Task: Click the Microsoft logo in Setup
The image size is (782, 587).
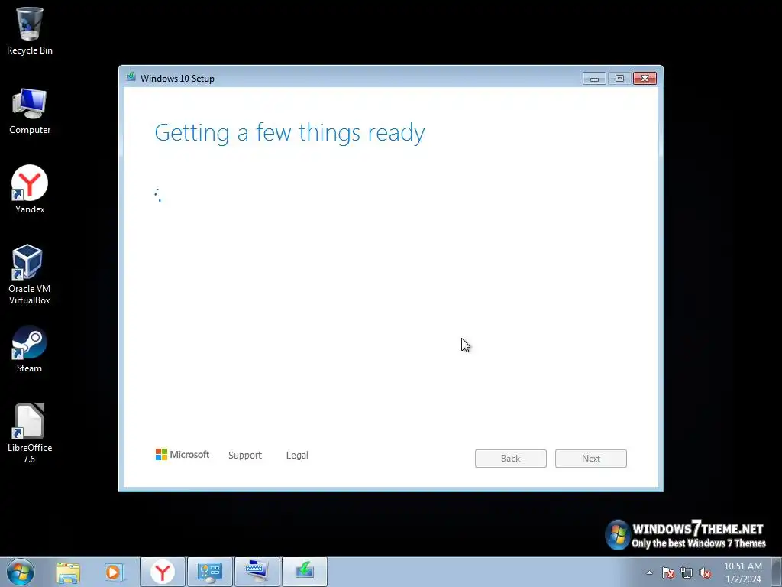Action: [182, 454]
